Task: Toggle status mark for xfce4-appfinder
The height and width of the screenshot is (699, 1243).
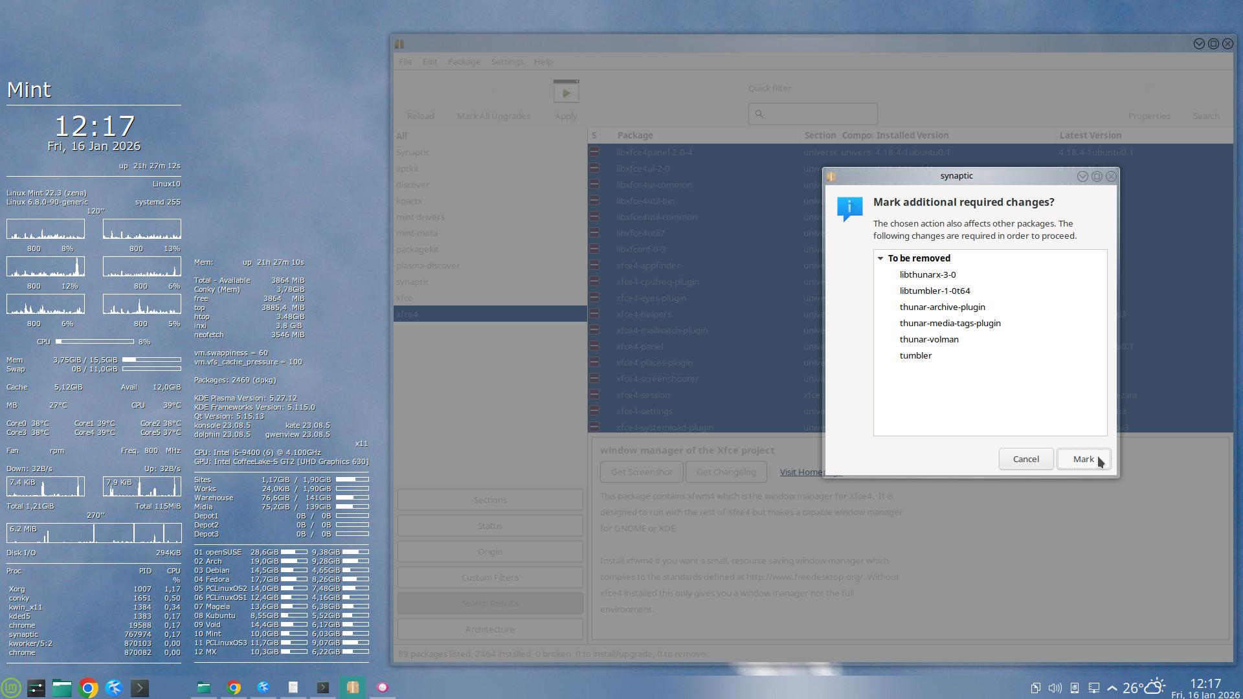Action: coord(594,265)
